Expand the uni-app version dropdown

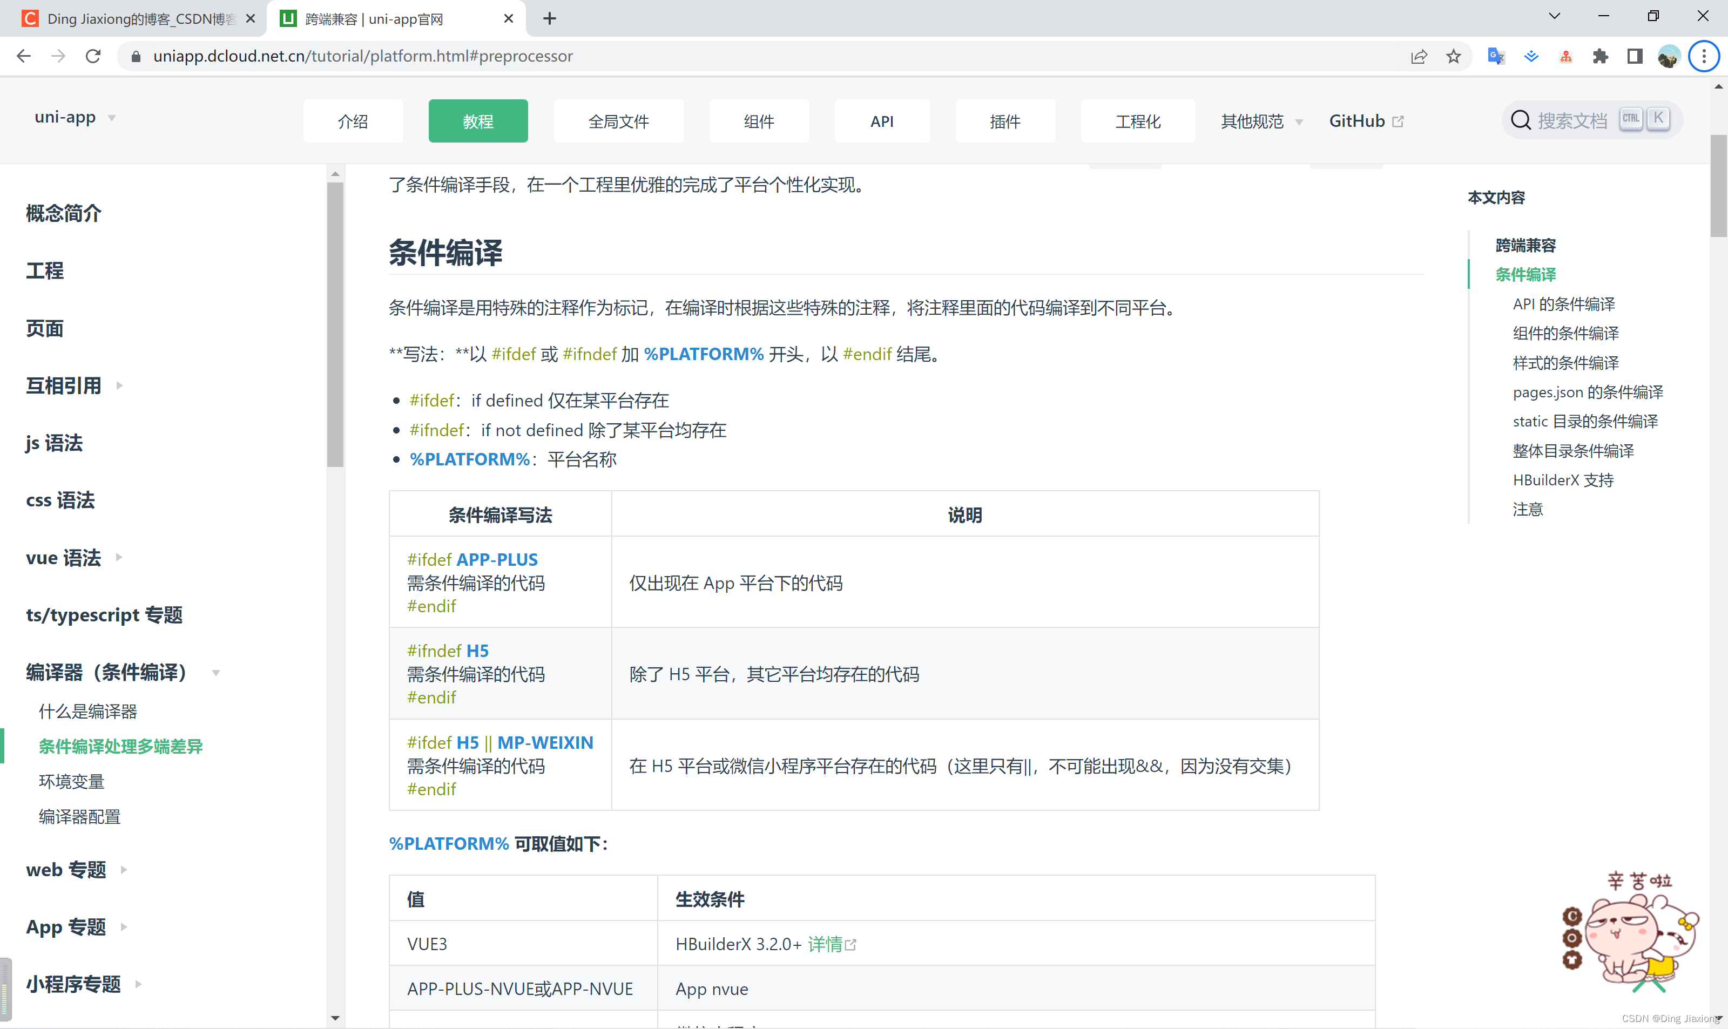point(75,117)
